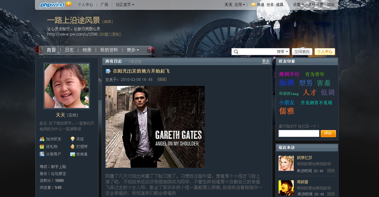This screenshot has height=197, width=379.
Task: Click the 儒雅 impression tag
Action: click(x=286, y=111)
